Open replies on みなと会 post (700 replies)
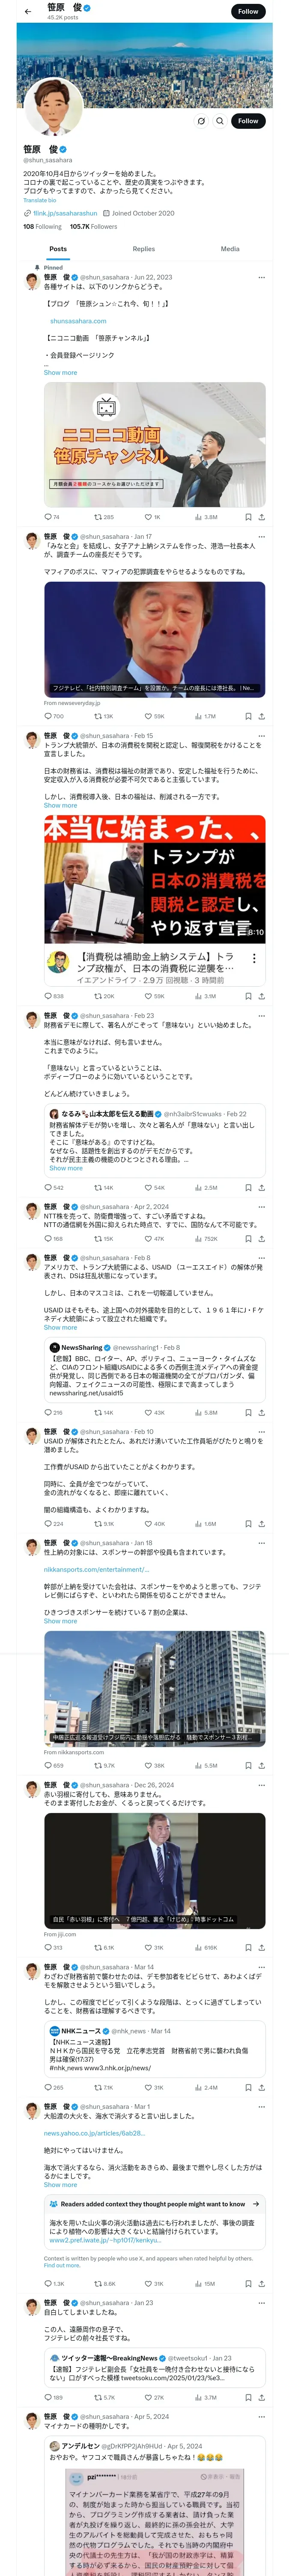The image size is (289, 2576). [48, 716]
